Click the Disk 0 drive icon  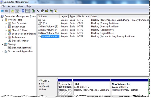pos(41,80)
